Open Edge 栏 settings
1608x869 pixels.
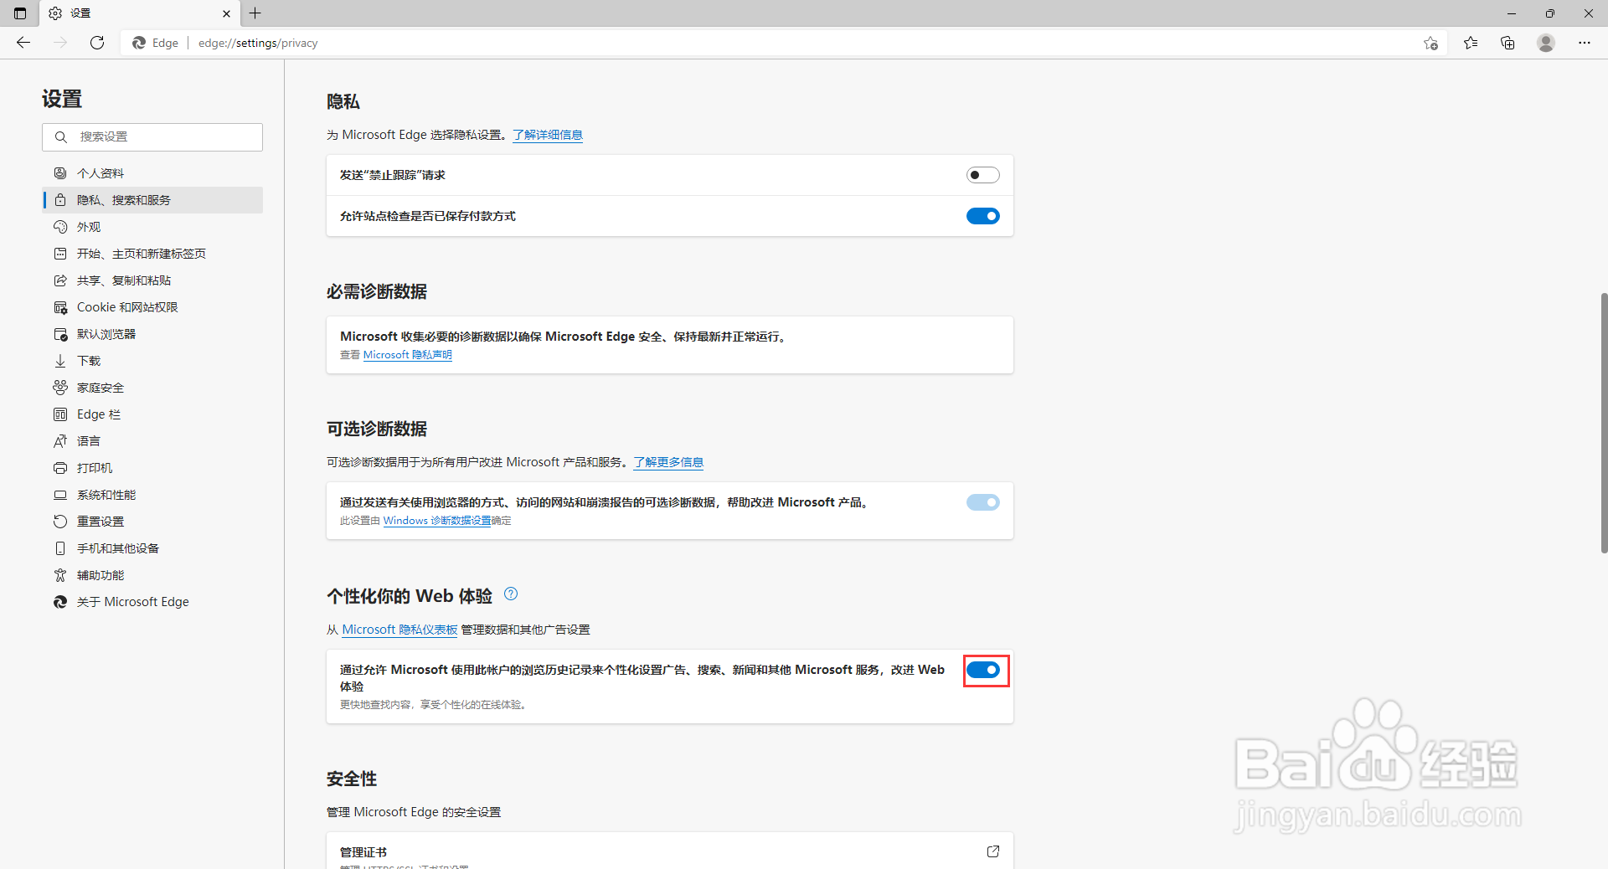(x=152, y=414)
